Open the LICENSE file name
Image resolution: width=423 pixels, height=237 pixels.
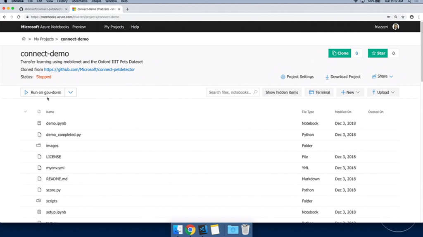pos(53,157)
